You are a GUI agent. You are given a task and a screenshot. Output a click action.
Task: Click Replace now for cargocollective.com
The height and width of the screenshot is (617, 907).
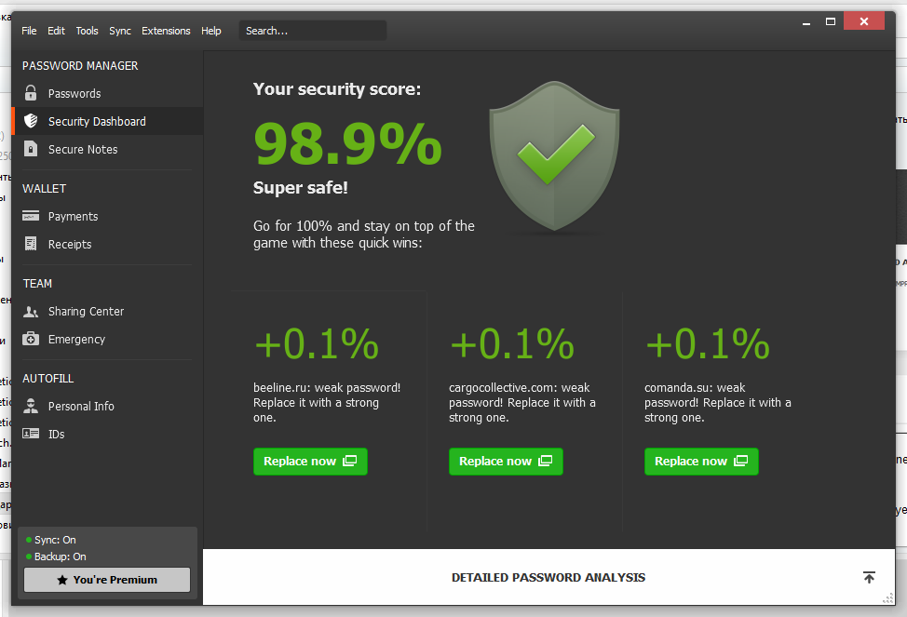pyautogui.click(x=506, y=461)
